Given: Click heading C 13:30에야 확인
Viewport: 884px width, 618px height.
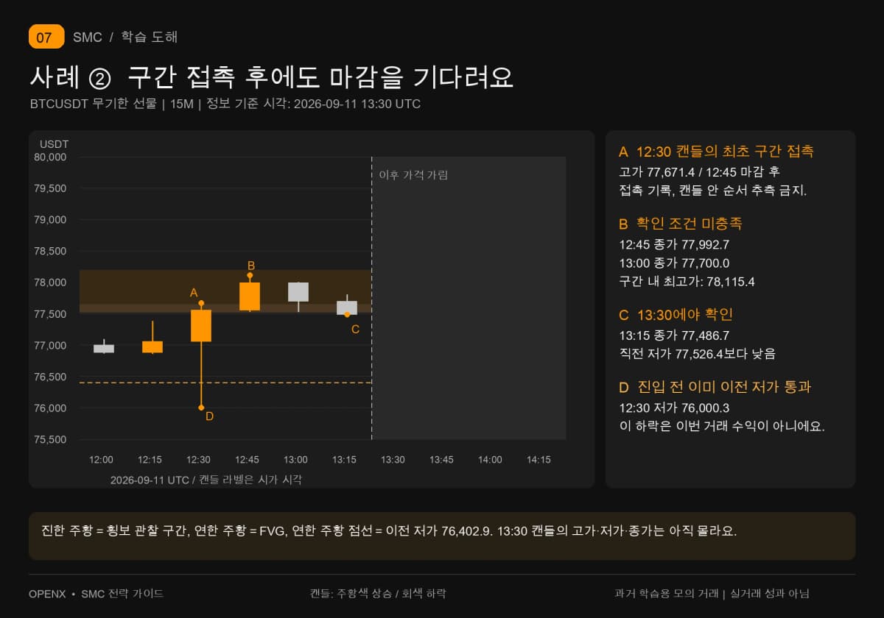Looking at the screenshot, I should coord(676,315).
